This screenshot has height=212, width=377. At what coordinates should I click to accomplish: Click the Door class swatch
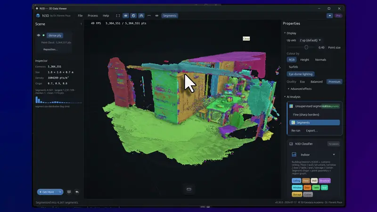(x=307, y=188)
